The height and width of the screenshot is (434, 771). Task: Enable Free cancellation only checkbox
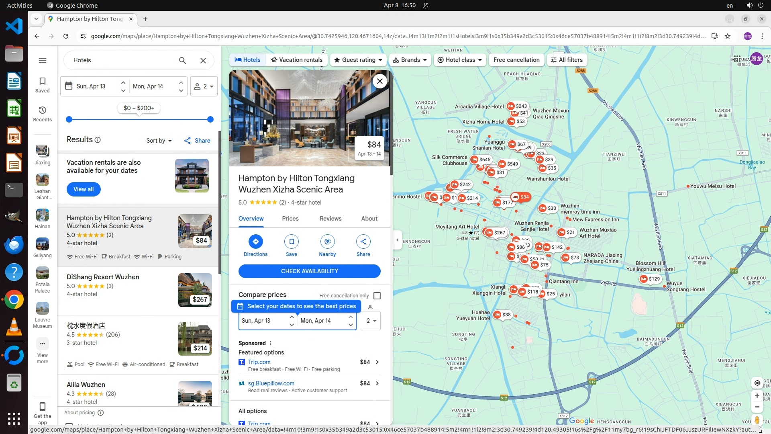(377, 296)
